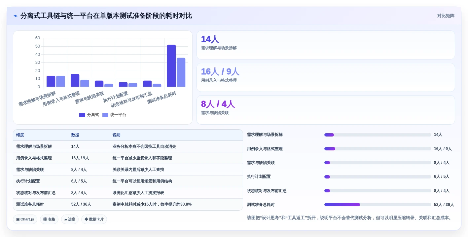468x237 pixels.
Task: Toggle the 分离式 legend color box
Action: pos(82,115)
